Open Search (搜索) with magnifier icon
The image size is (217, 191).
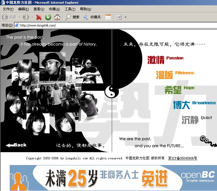click(72, 17)
